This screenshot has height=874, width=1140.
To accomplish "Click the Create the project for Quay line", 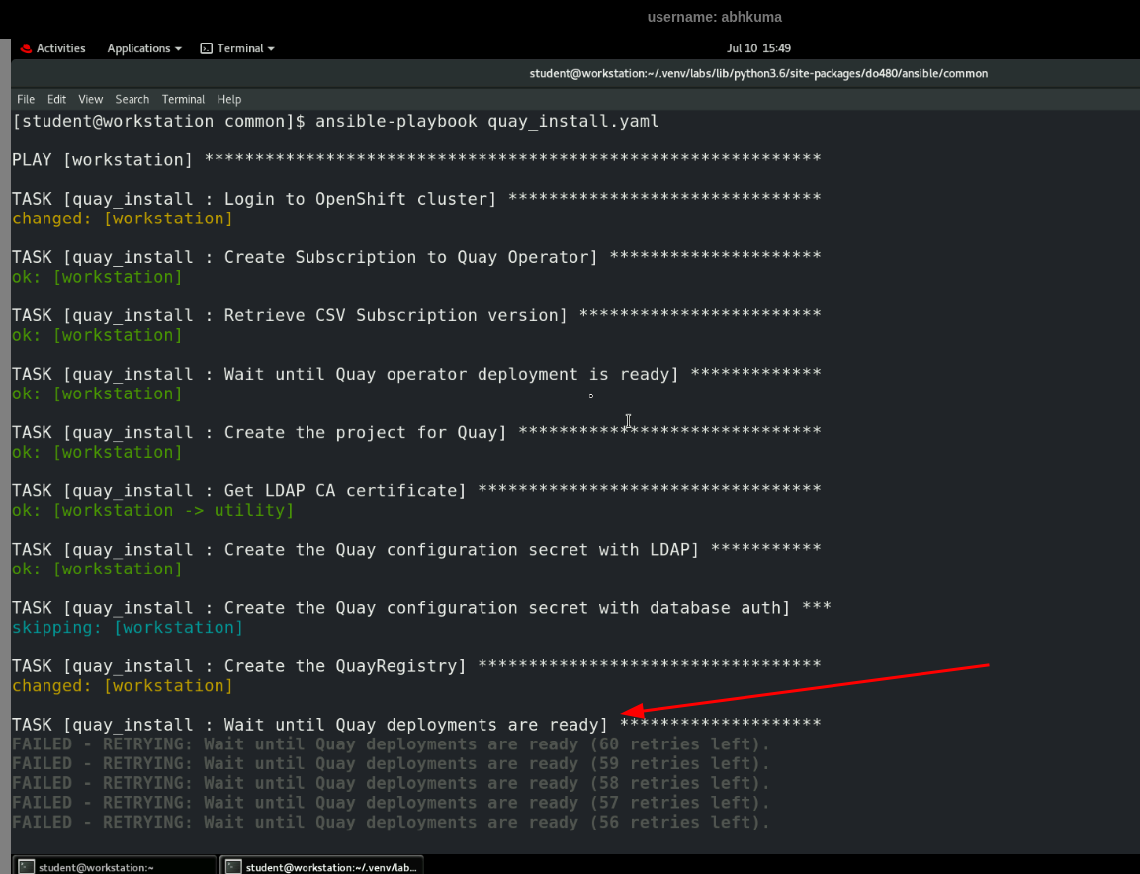I will 416,433.
